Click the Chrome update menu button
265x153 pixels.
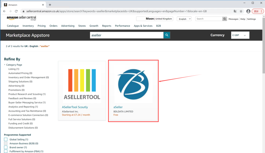[258, 11]
